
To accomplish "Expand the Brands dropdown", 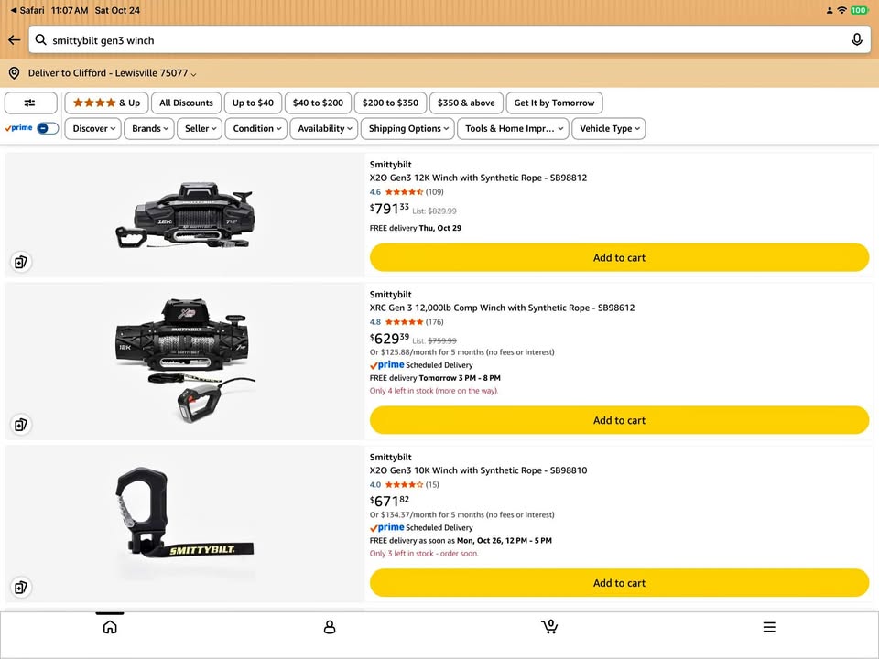I will pyautogui.click(x=149, y=129).
